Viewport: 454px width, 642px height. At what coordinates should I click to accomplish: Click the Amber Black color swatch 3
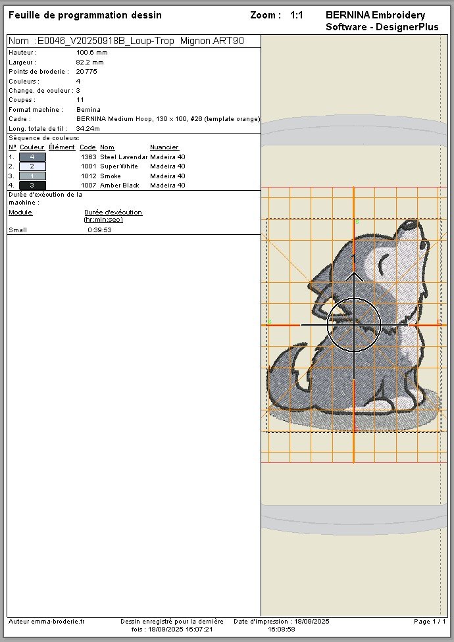coord(32,185)
